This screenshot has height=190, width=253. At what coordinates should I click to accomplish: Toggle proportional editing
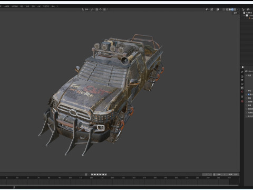pyautogui.click(x=104, y=9)
